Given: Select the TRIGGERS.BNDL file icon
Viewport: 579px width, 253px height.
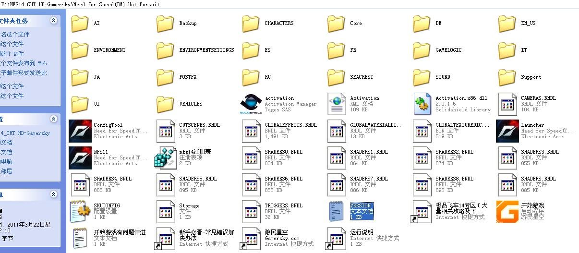Looking at the screenshot, I should click(252, 212).
